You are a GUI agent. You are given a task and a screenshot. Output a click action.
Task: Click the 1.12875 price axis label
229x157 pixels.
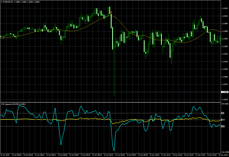click(225, 84)
